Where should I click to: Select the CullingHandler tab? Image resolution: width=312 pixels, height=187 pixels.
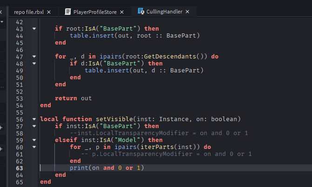(165, 11)
